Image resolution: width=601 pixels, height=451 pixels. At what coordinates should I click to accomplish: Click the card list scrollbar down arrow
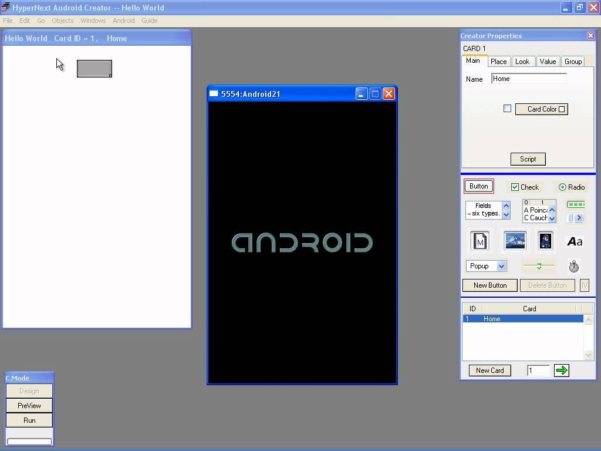(x=588, y=355)
